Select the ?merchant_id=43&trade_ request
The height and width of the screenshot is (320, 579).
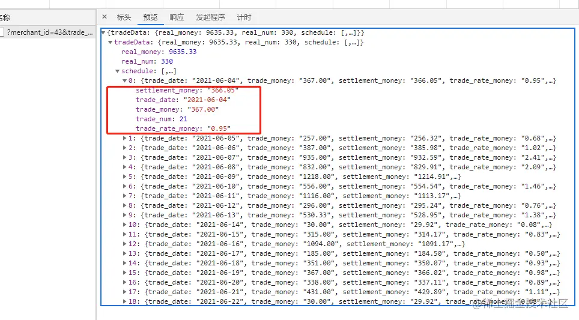[50, 32]
